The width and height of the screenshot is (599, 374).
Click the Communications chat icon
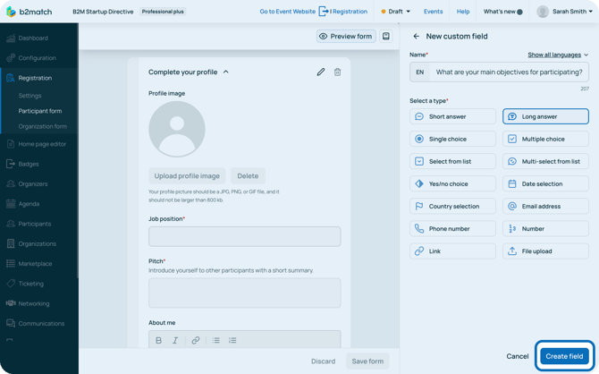11,323
